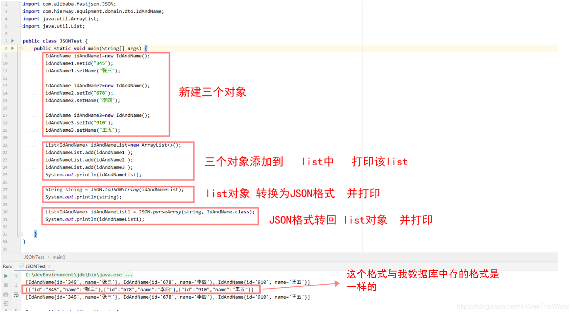Screen dimensions: 573x314
Task: Click System.out.println(idAndNameList); line
Action: coord(94,175)
